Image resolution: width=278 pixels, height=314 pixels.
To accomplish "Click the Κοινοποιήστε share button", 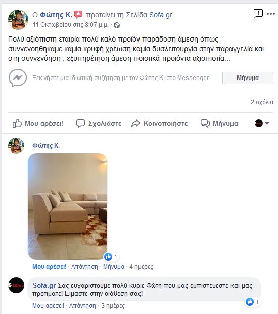I will click(160, 123).
